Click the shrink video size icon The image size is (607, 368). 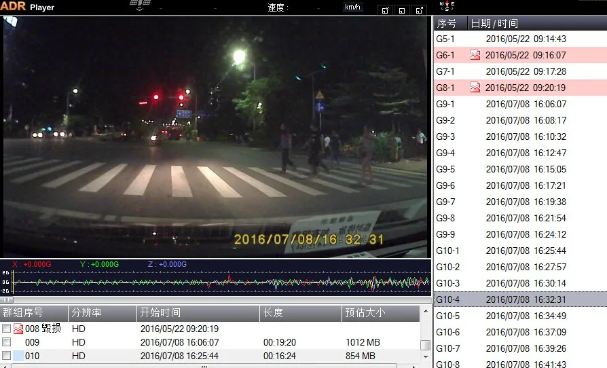(x=385, y=10)
